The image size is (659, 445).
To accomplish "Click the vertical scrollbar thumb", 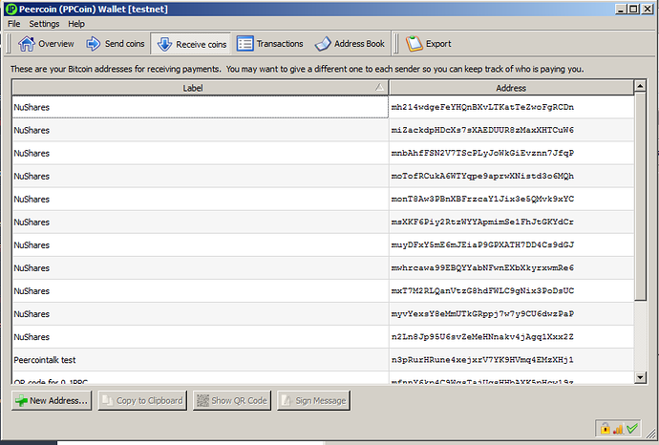I will 640,196.
